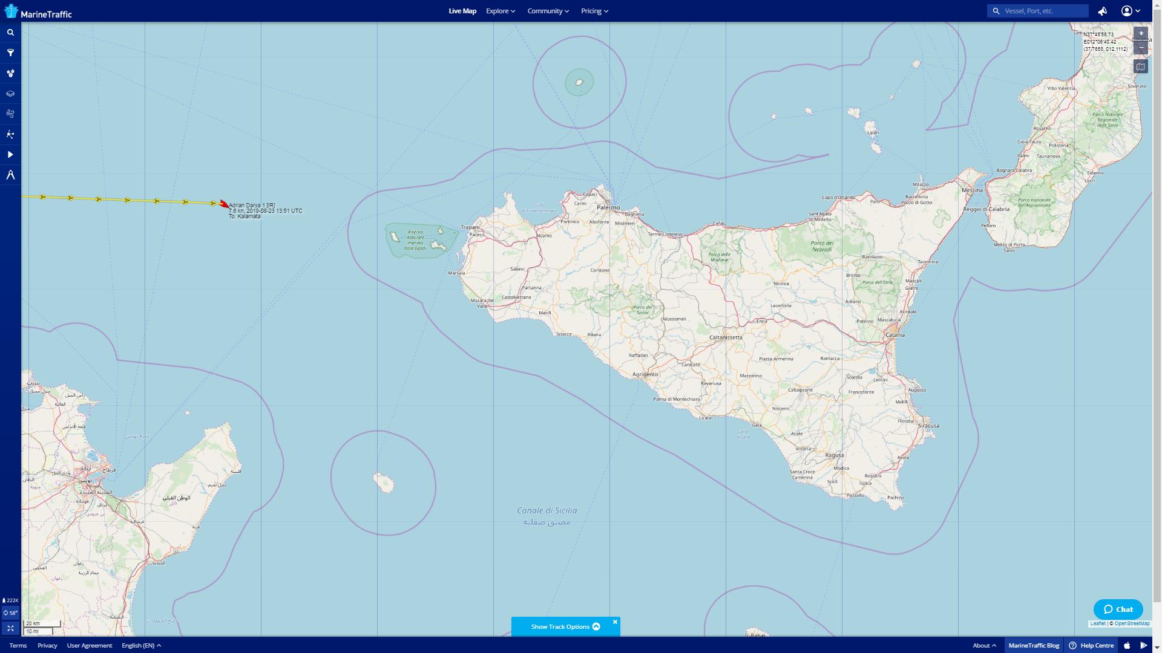The image size is (1162, 653).
Task: Open the My Fleets ships icon
Action: click(x=10, y=74)
